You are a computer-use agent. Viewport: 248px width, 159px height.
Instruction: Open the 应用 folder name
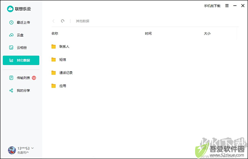coord(63,86)
